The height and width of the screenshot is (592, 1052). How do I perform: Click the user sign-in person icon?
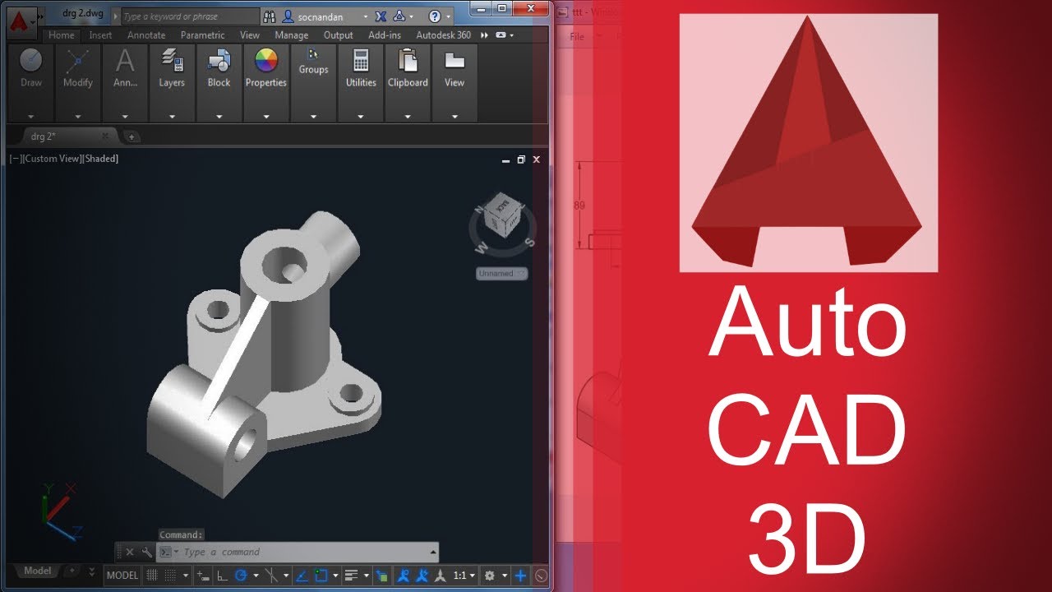point(288,16)
